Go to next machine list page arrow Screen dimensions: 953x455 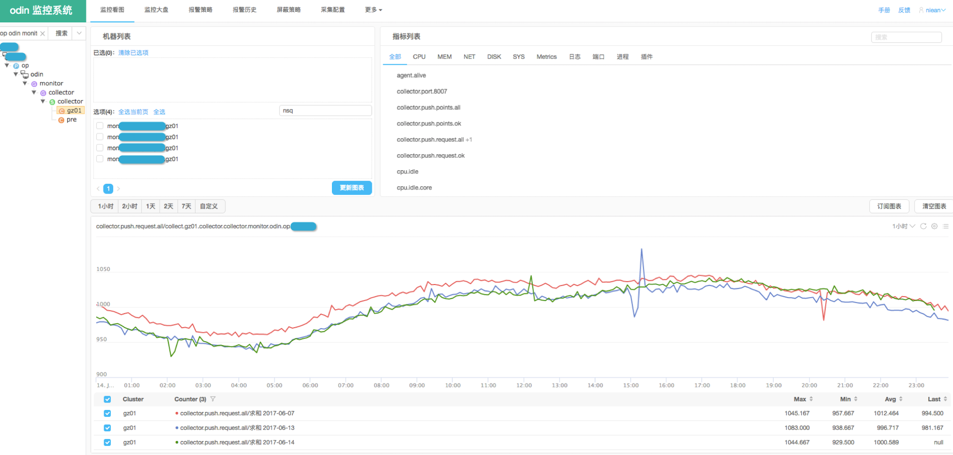tap(119, 188)
